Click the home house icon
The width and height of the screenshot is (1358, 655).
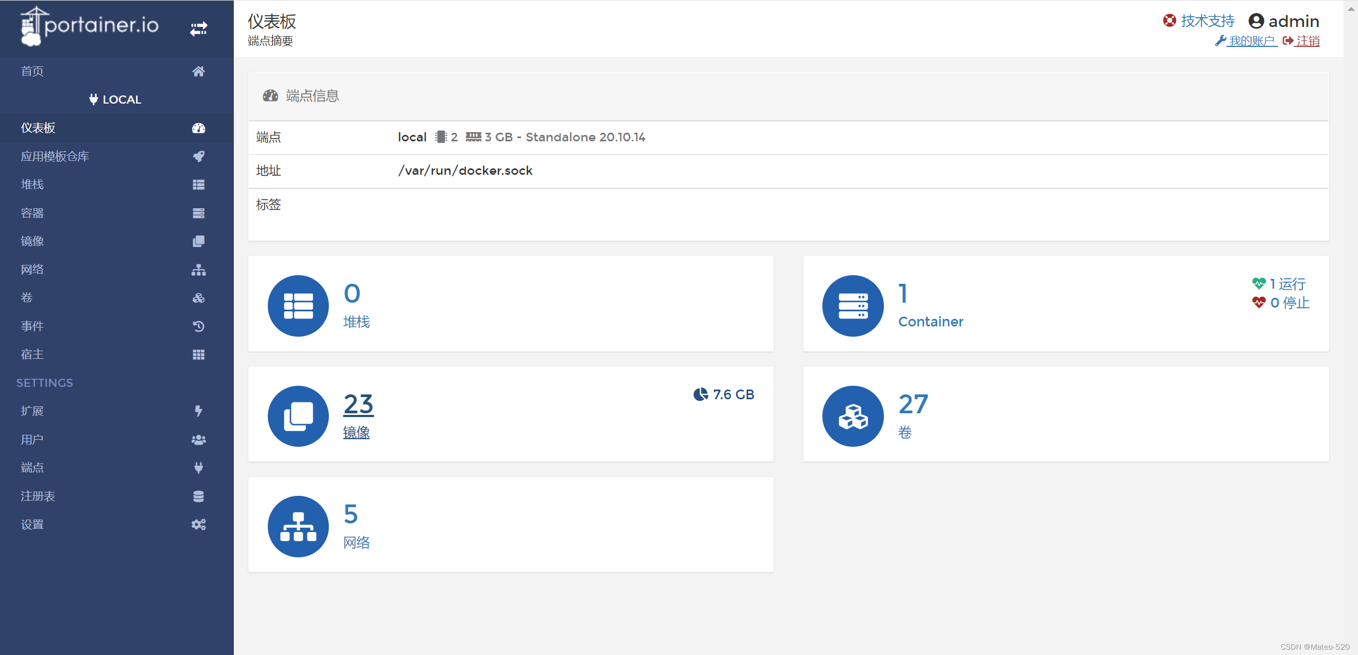pyautogui.click(x=199, y=71)
